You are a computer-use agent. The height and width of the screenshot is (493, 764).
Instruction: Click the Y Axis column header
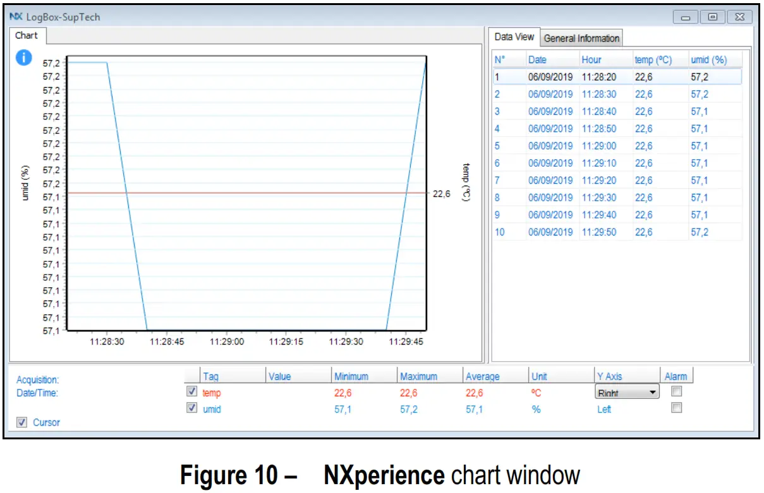point(627,376)
